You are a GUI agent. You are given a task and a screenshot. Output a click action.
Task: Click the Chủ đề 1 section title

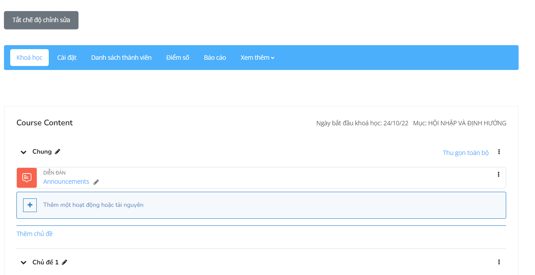[46, 262]
